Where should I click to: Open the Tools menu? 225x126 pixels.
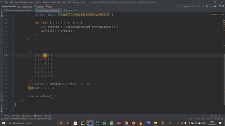[64, 2]
